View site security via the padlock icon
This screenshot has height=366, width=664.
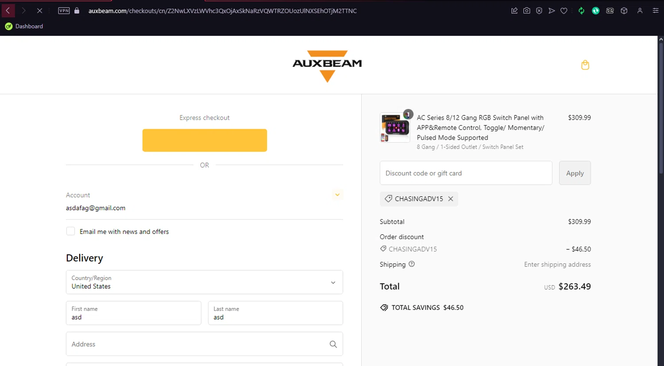coord(77,11)
